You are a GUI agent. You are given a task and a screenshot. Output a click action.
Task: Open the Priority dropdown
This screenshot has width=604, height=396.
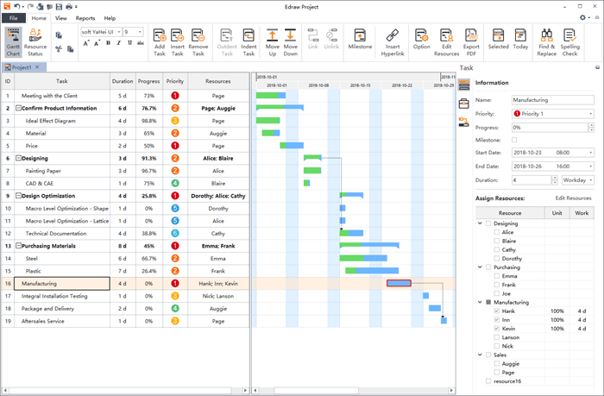pos(590,114)
